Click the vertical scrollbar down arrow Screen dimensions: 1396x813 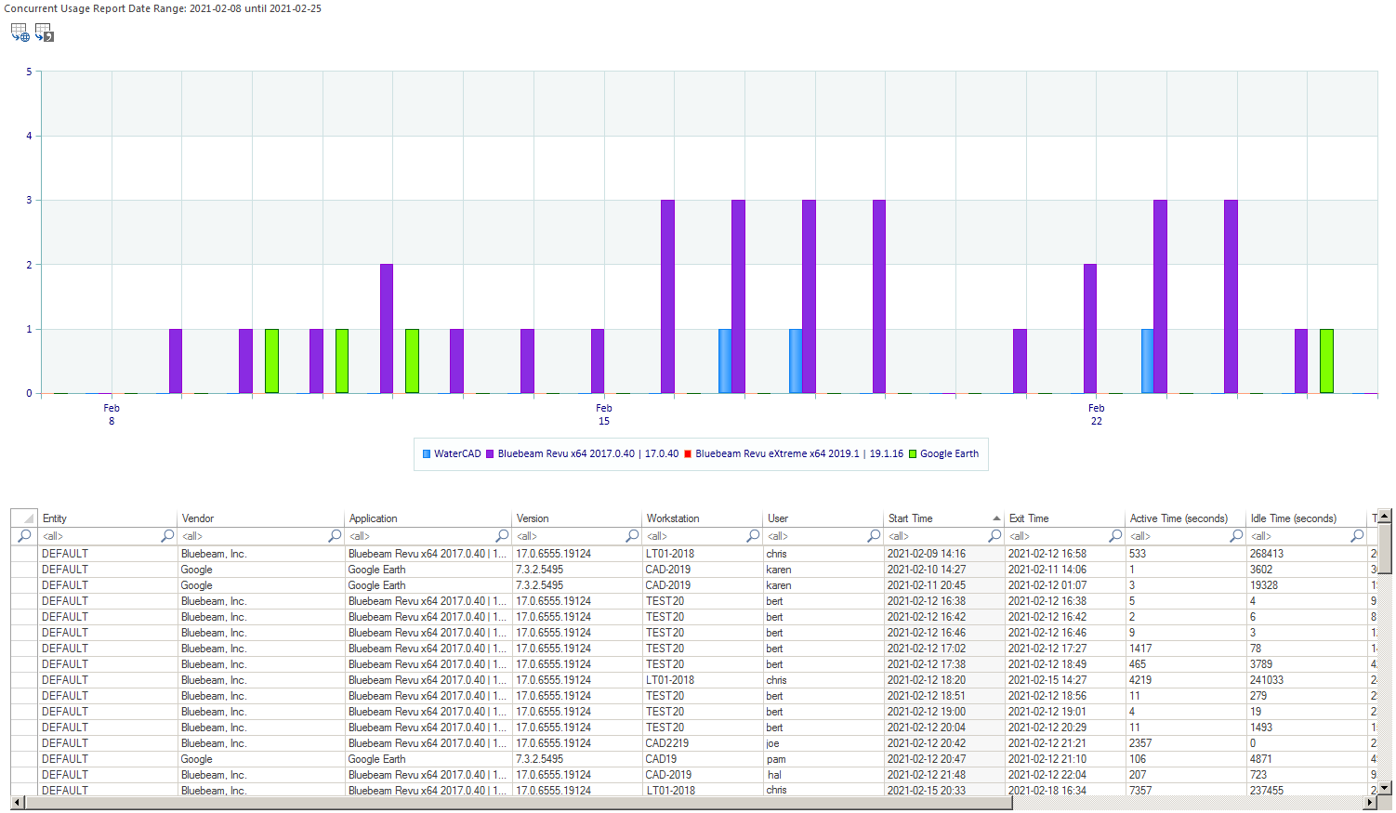tap(1385, 788)
